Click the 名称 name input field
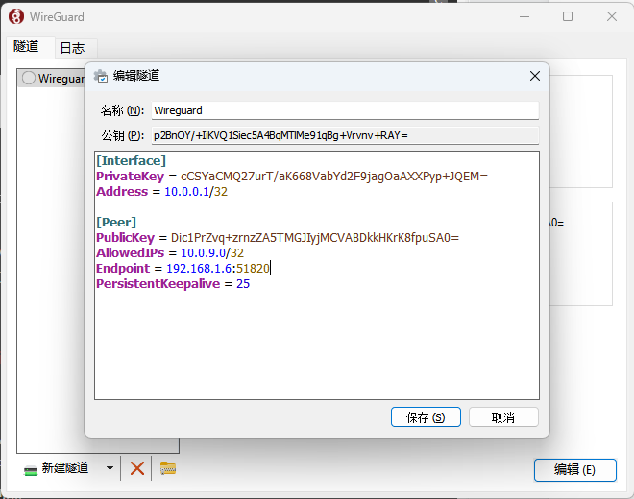Screen dimensions: 634x499 pos(345,110)
